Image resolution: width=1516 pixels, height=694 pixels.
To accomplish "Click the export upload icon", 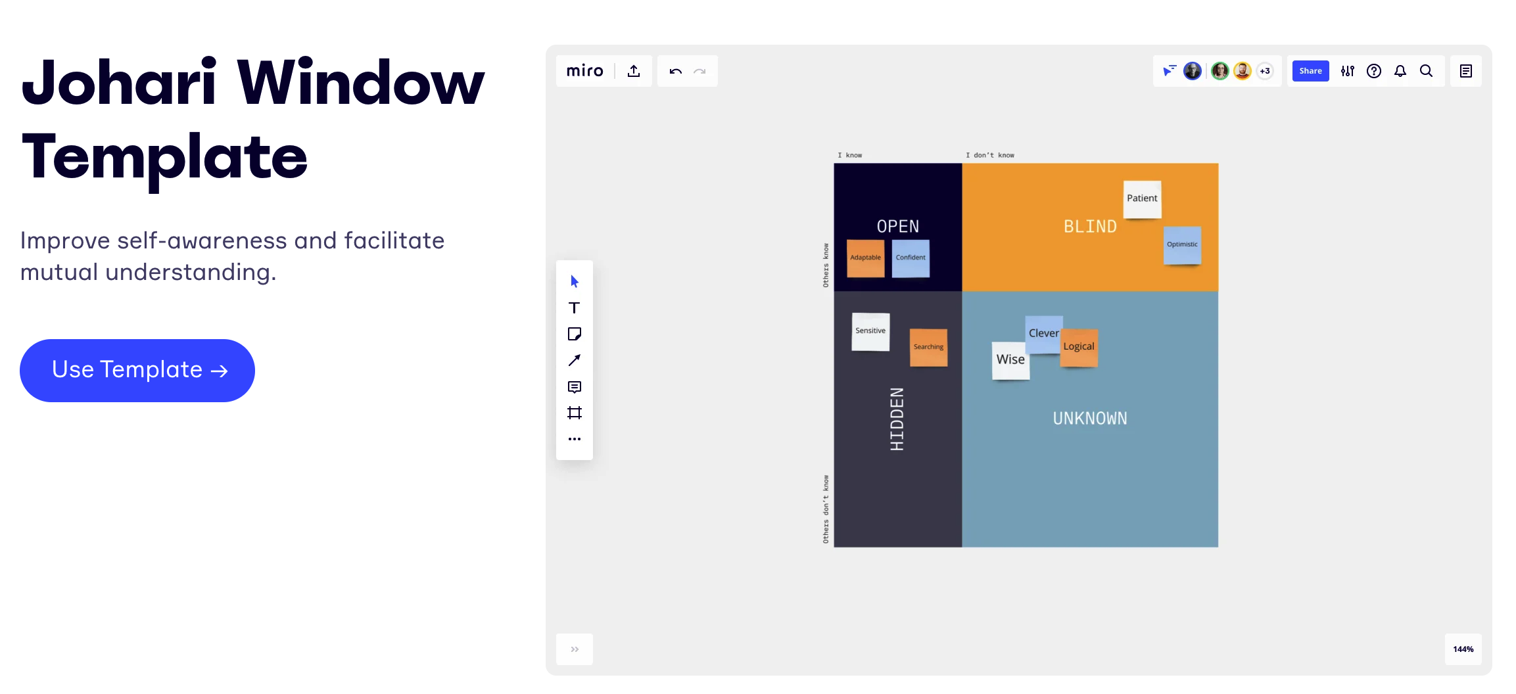I will (x=634, y=71).
